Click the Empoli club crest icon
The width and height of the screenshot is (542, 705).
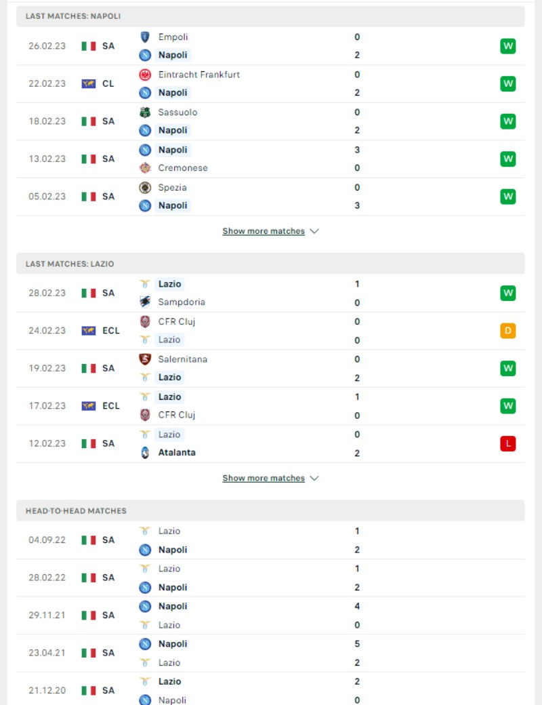tap(145, 37)
